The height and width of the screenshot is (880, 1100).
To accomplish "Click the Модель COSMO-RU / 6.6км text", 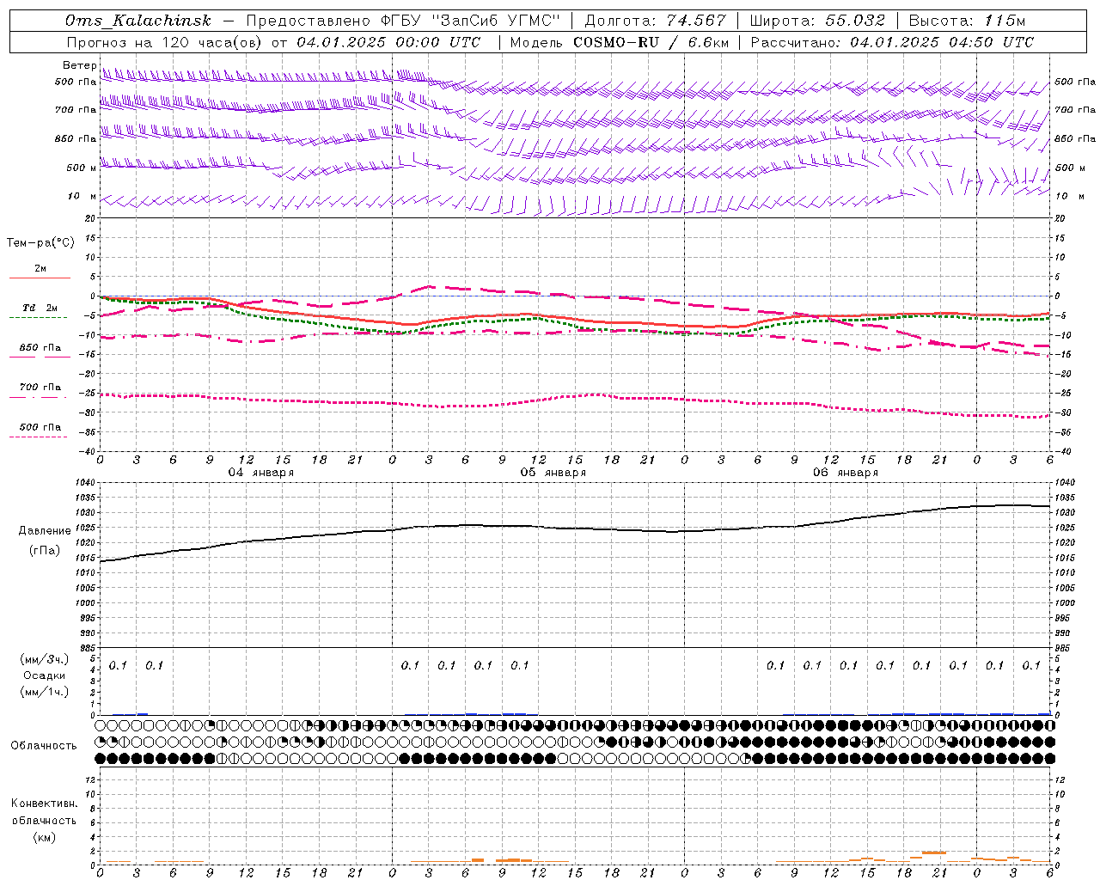I will 619,42.
